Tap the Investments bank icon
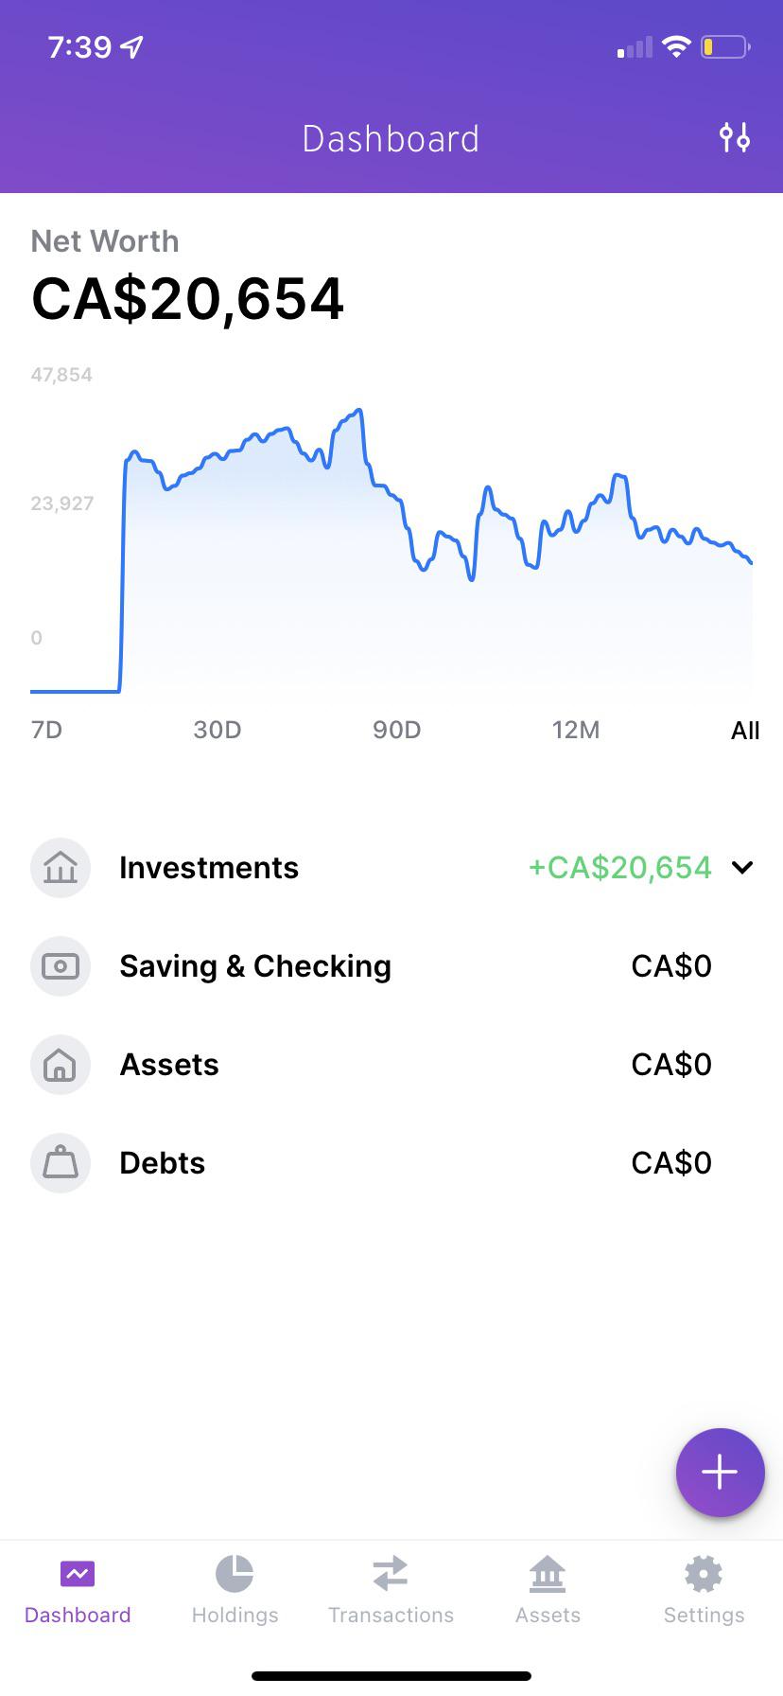 [x=61, y=868]
